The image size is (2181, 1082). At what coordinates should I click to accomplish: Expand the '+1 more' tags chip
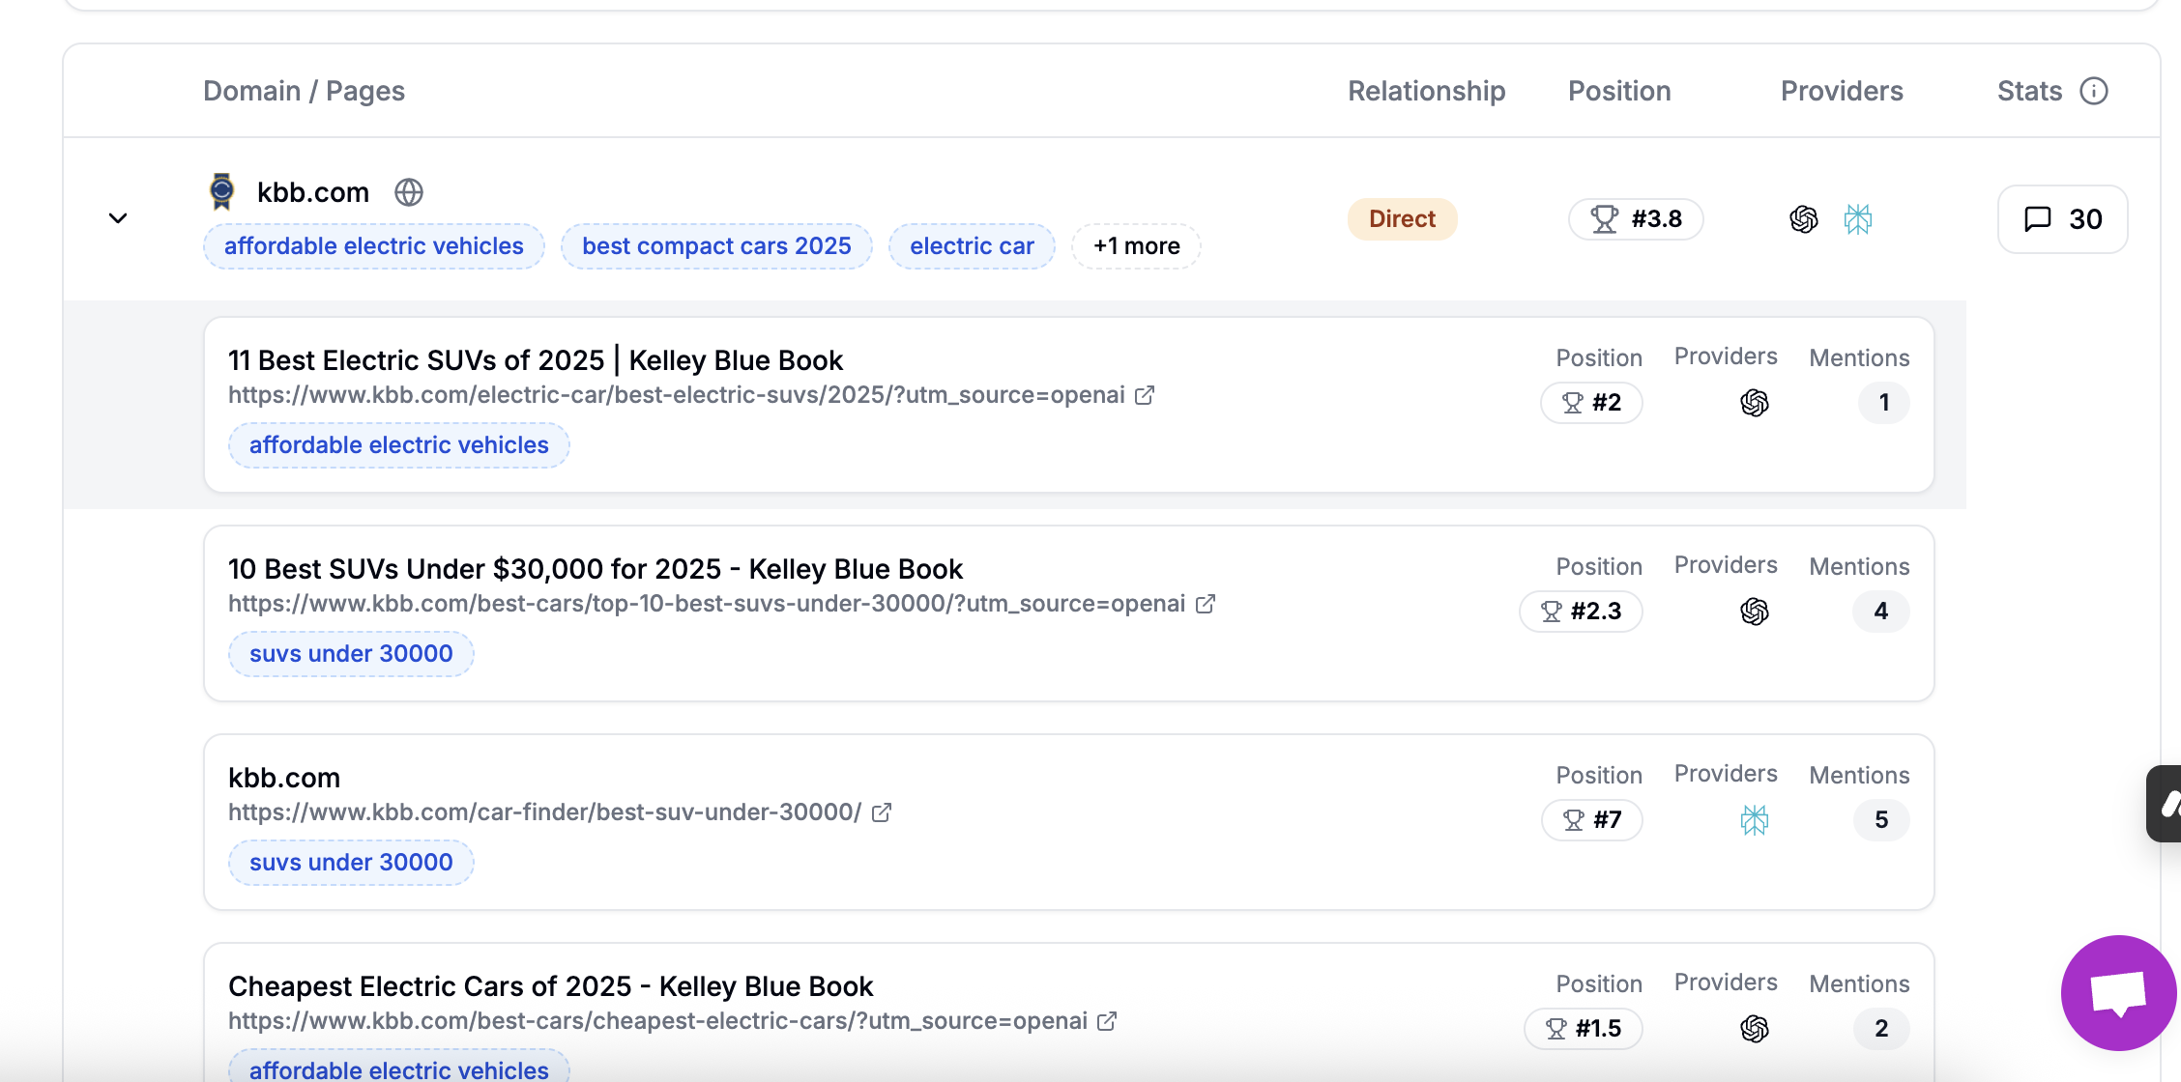[1136, 246]
